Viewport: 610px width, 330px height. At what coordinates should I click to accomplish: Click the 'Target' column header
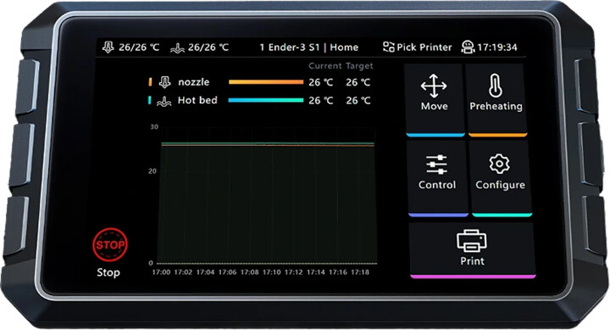tap(359, 66)
